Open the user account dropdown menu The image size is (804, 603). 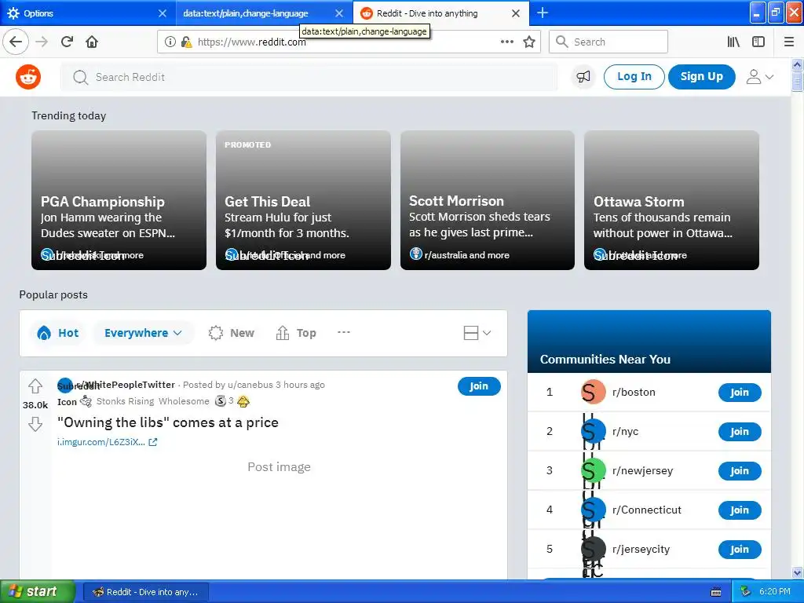coord(759,77)
